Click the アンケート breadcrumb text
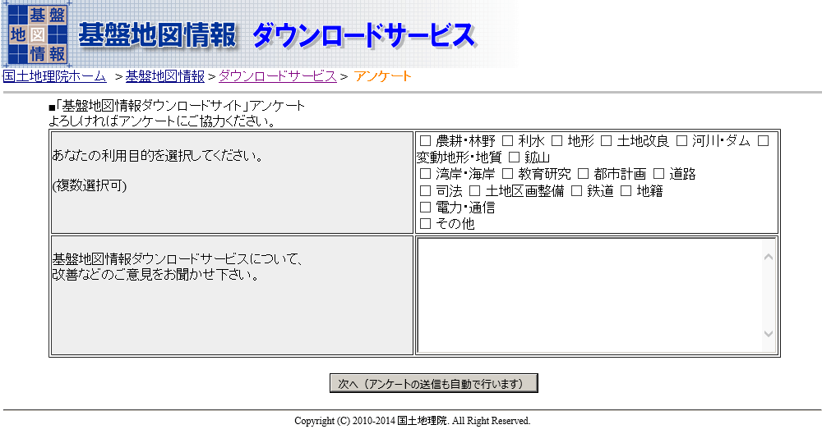Viewport: 822px width, 443px height. [383, 76]
